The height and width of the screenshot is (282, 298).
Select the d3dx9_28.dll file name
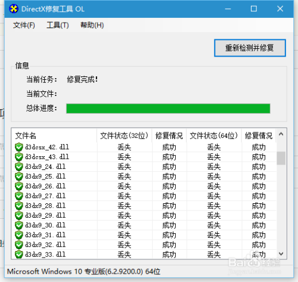tap(45, 206)
